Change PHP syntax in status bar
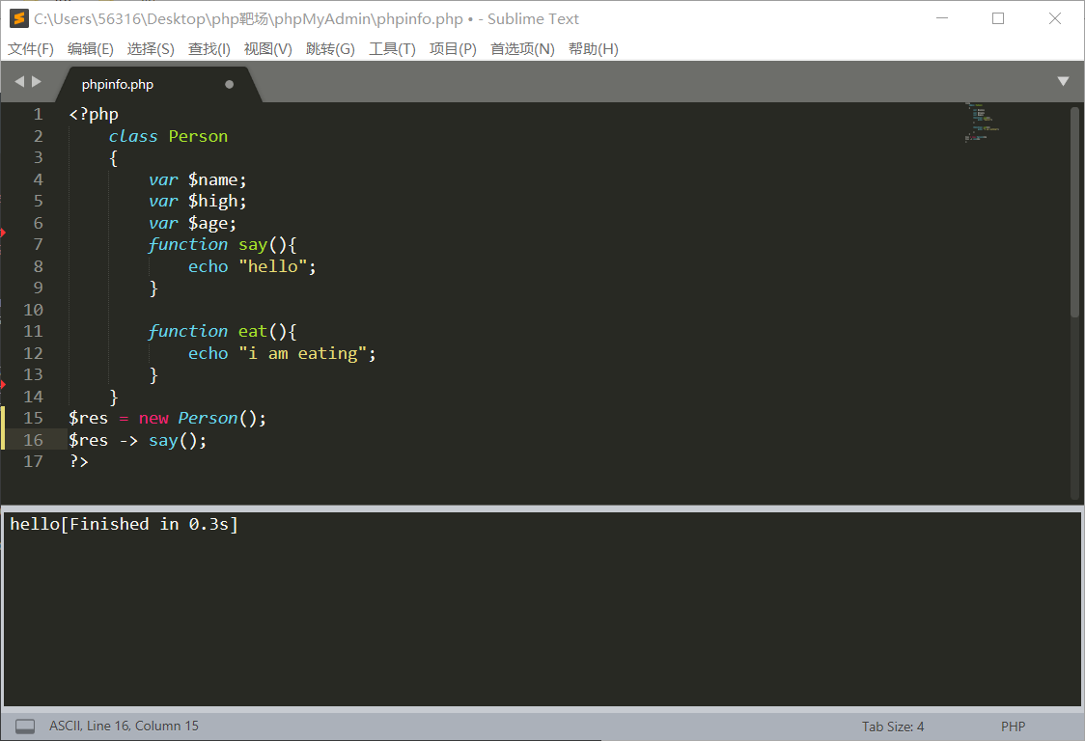Viewport: 1085px width, 741px height. (x=1013, y=727)
